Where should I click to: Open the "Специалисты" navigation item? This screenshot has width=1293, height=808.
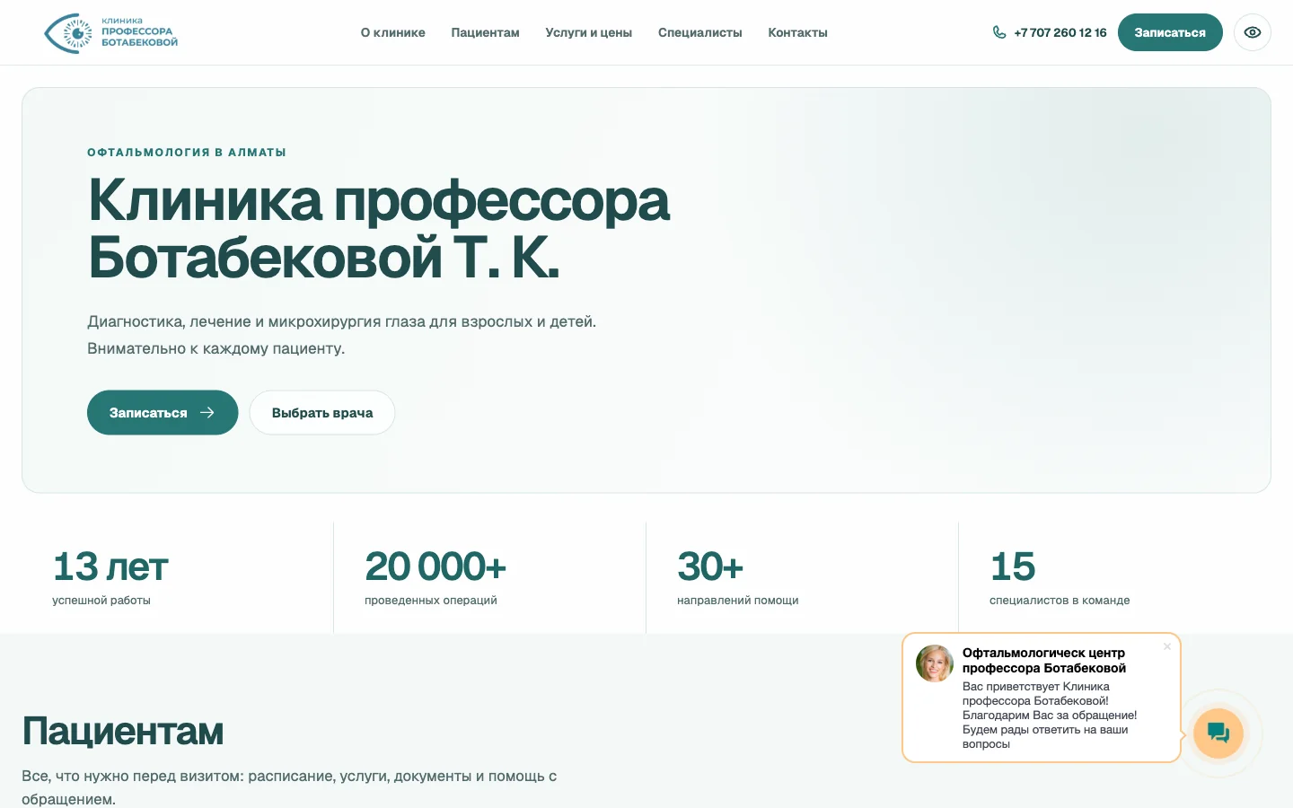(700, 32)
